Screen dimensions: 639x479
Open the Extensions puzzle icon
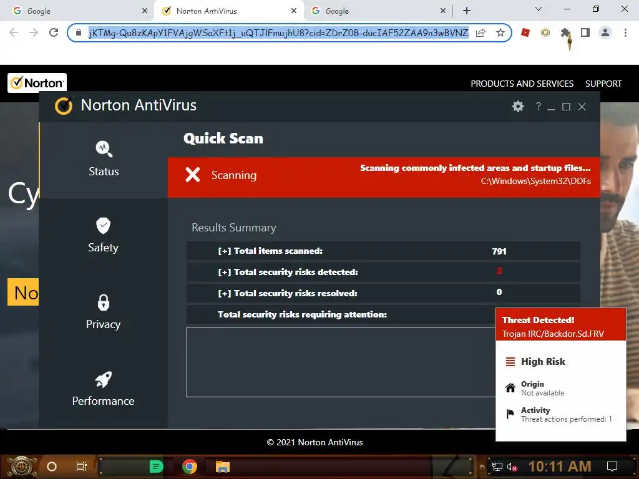(565, 32)
